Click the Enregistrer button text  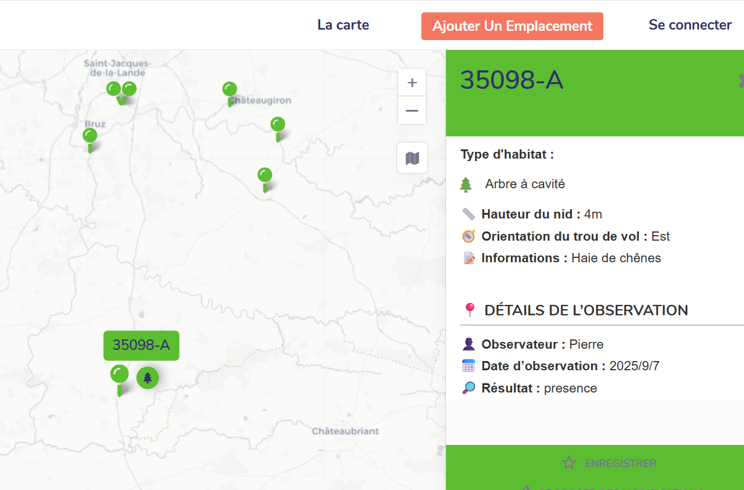[x=620, y=463]
